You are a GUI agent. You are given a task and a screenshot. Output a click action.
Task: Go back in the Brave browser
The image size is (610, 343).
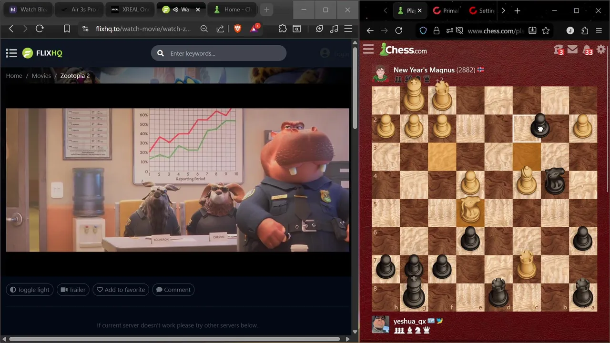11,29
